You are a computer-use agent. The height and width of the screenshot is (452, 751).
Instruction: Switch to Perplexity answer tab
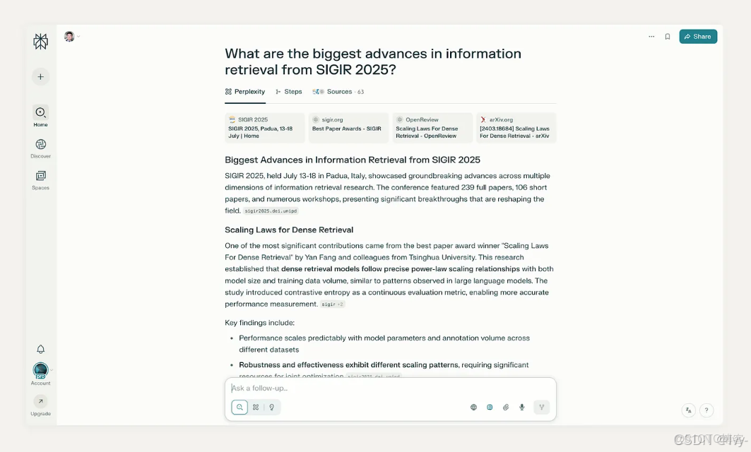pyautogui.click(x=244, y=91)
